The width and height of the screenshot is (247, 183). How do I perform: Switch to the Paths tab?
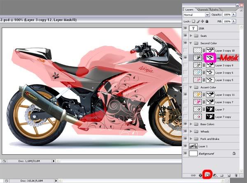(x=215, y=9)
